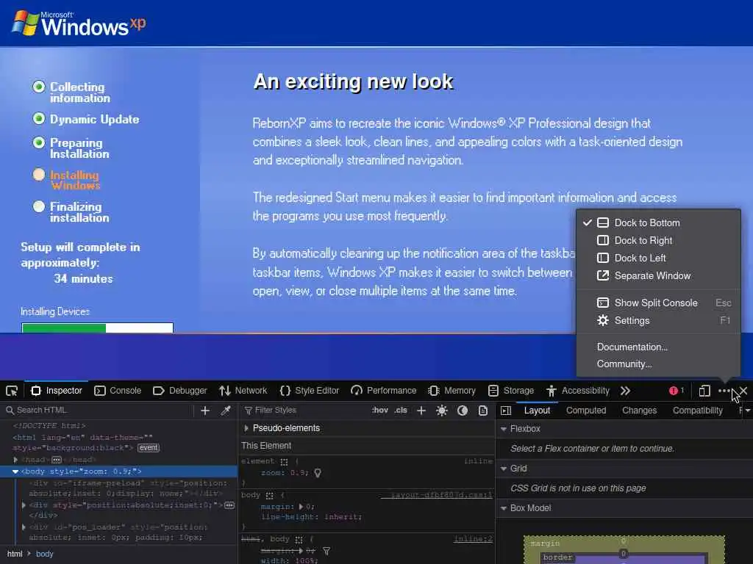This screenshot has height=564, width=753.
Task: Click the selector highlighter for element rule
Action: 285,462
